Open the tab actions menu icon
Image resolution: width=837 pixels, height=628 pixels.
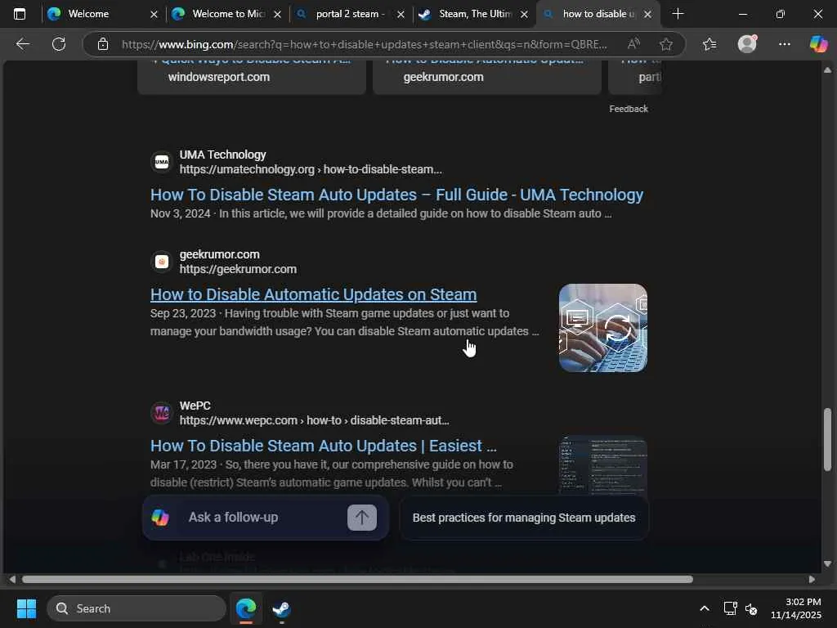[x=20, y=14]
